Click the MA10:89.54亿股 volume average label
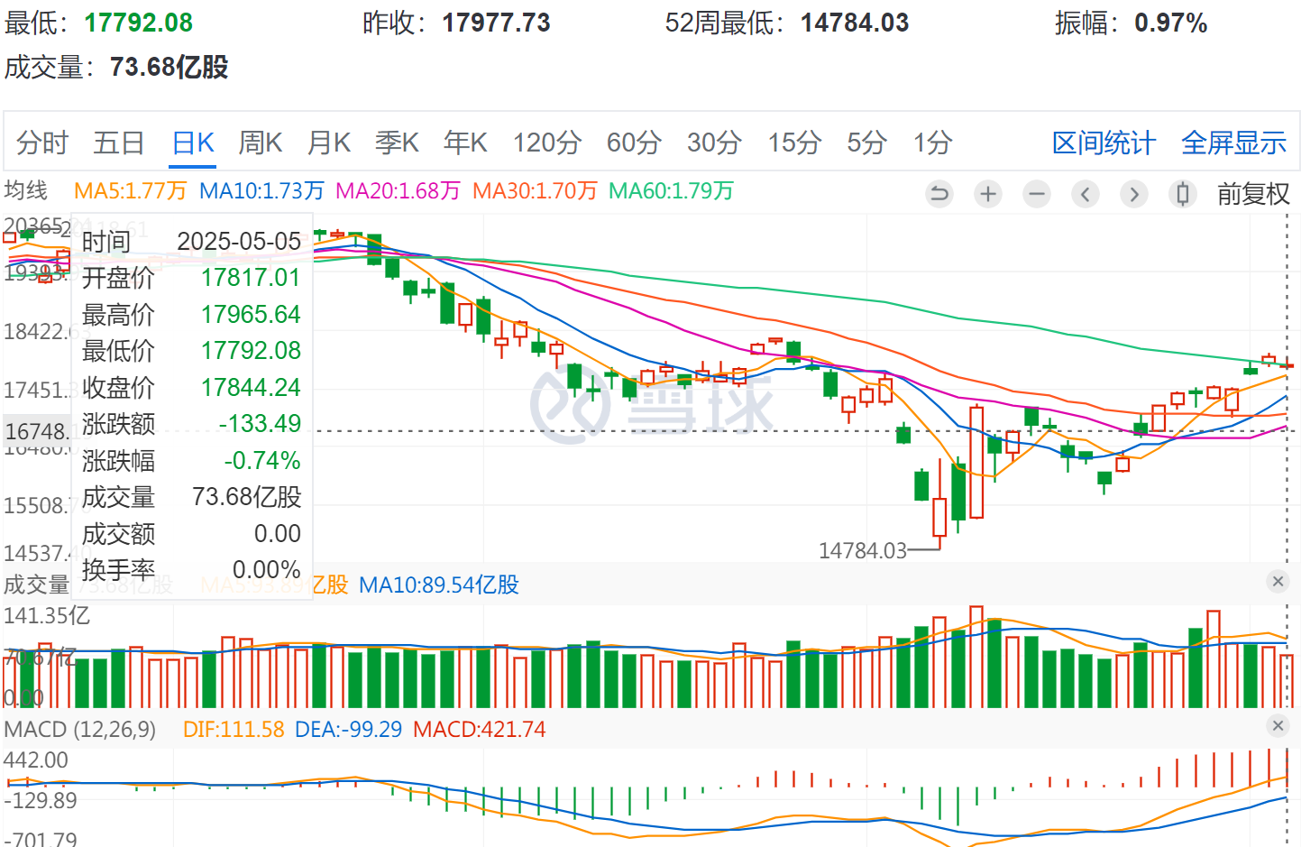 pyautogui.click(x=439, y=585)
